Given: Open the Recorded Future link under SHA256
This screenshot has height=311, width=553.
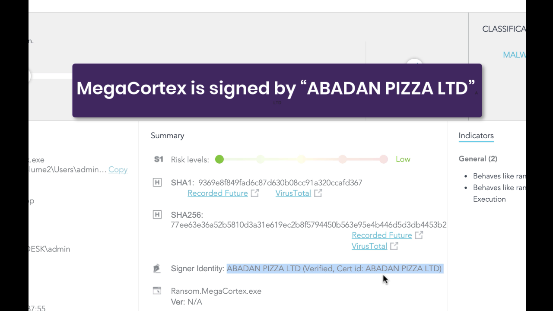Looking at the screenshot, I should (x=382, y=235).
